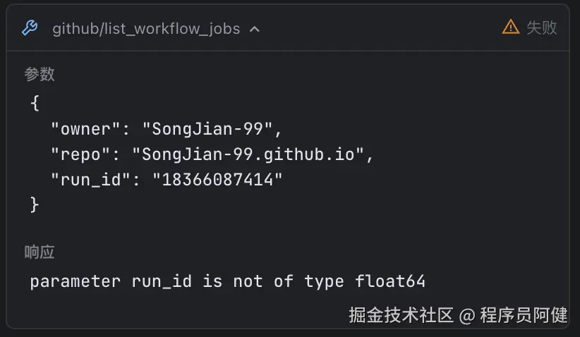Click the 参数 section heading
Viewport: 580px width, 337px height.
[x=40, y=74]
